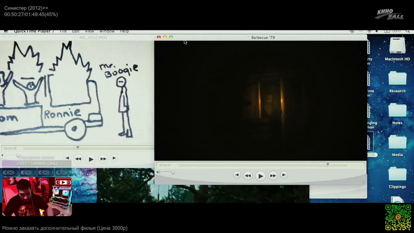Click the Barbecue '79 window title
Viewport: 414px width, 233px height.
pyautogui.click(x=263, y=38)
